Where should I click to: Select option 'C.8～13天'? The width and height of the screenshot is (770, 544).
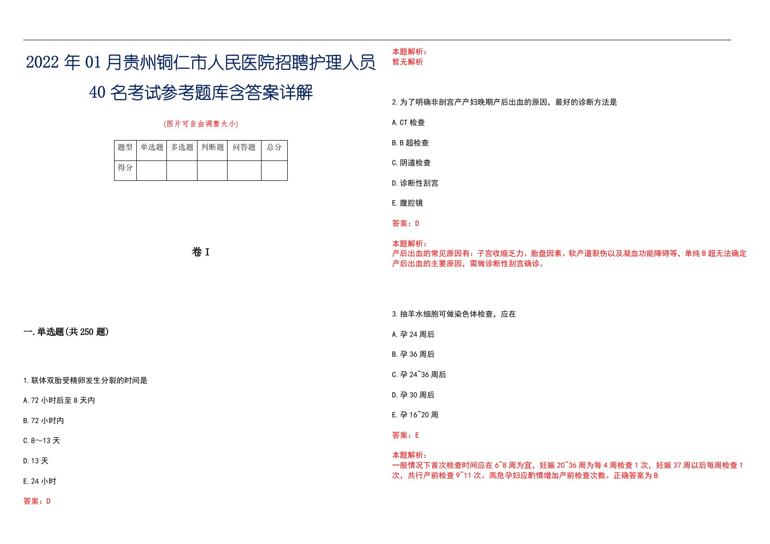click(x=42, y=441)
